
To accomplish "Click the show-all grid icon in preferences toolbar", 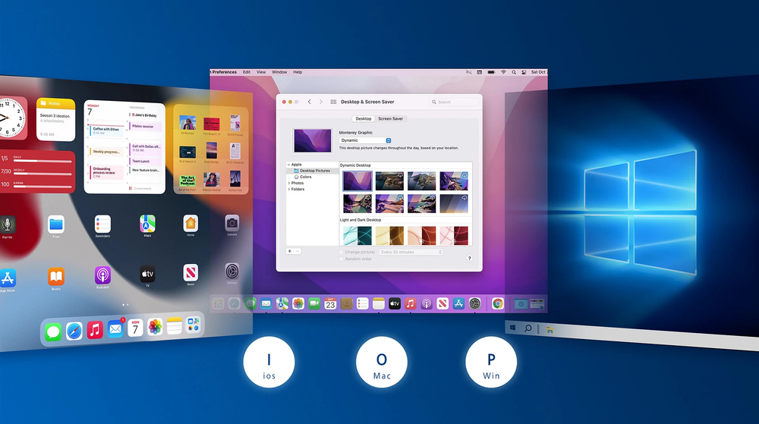I will point(333,102).
